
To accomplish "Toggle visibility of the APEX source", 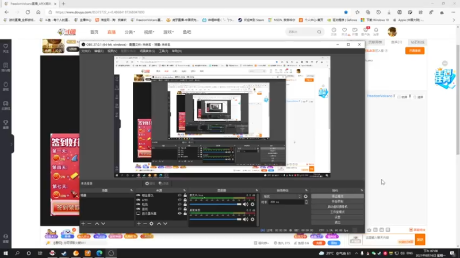I will [179, 200].
